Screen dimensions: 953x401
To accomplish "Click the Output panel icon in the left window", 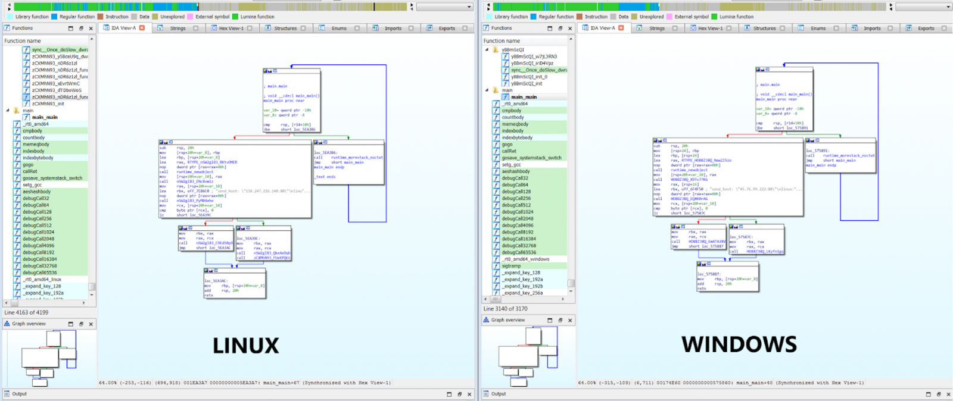I will click(x=7, y=394).
